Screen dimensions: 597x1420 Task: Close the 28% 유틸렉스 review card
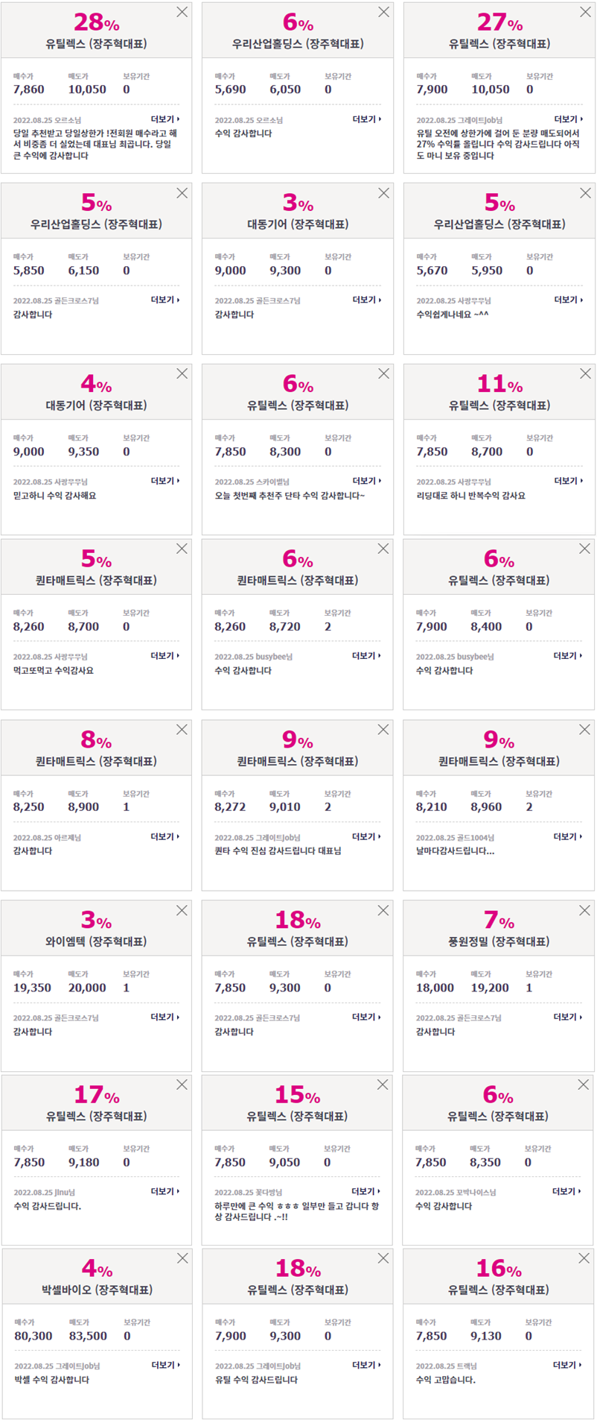pyautogui.click(x=182, y=12)
